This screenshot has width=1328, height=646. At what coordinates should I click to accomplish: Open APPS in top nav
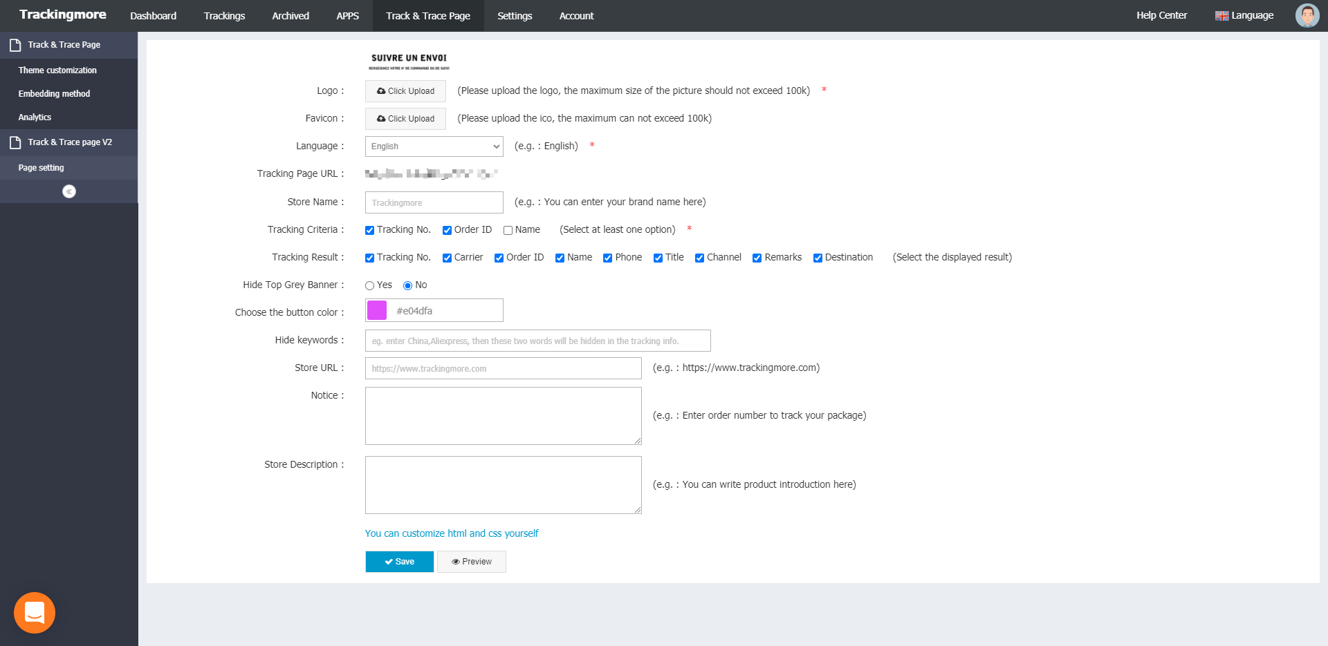coord(347,16)
